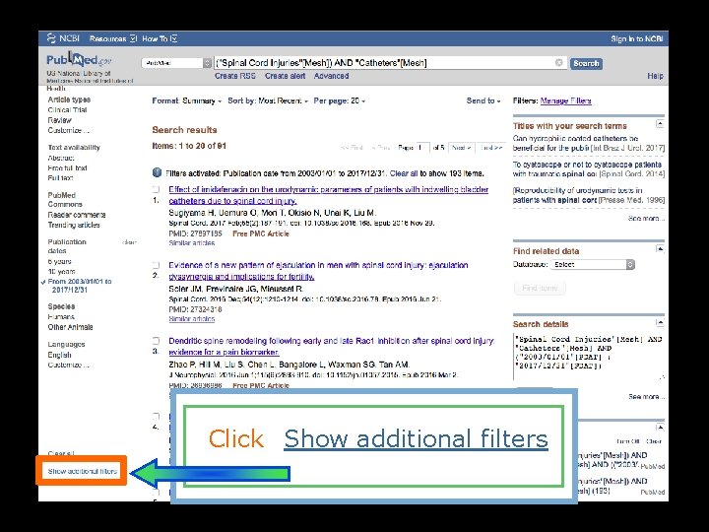The width and height of the screenshot is (709, 532).
Task: Open the PubMed database selector dropdown
Action: tap(176, 63)
